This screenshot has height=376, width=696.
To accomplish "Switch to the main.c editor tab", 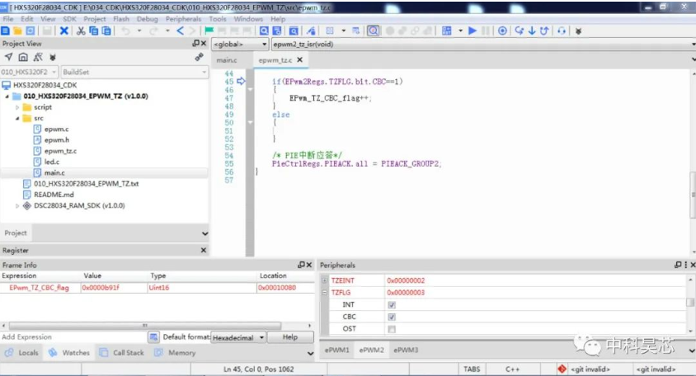I will click(x=227, y=60).
